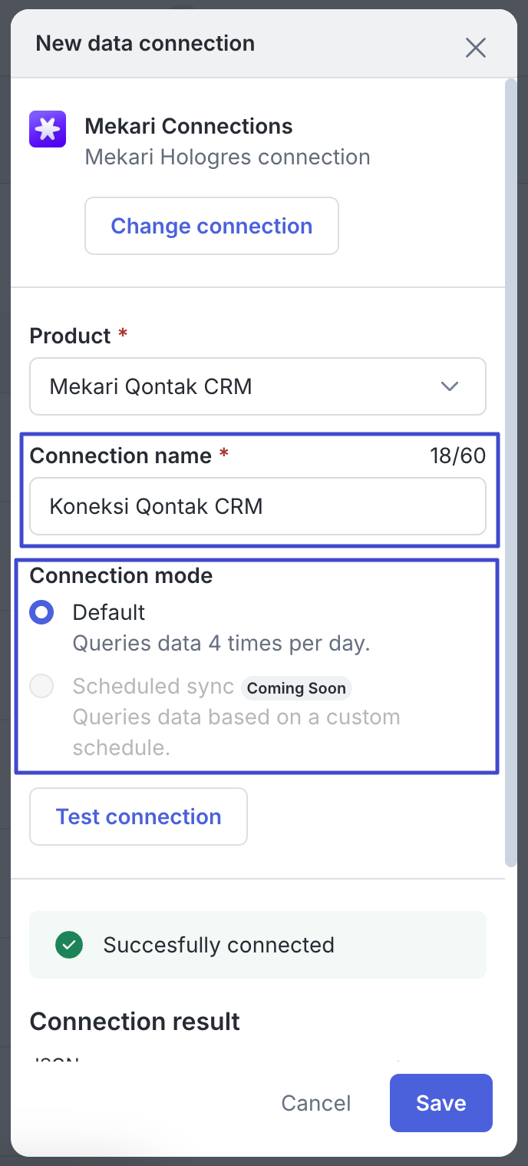
Task: Click the Default mode label text
Action: pos(109,612)
